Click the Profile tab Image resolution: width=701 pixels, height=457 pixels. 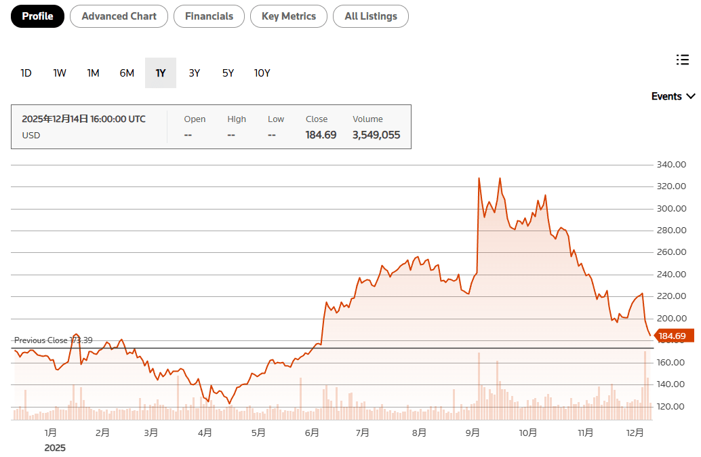(37, 16)
